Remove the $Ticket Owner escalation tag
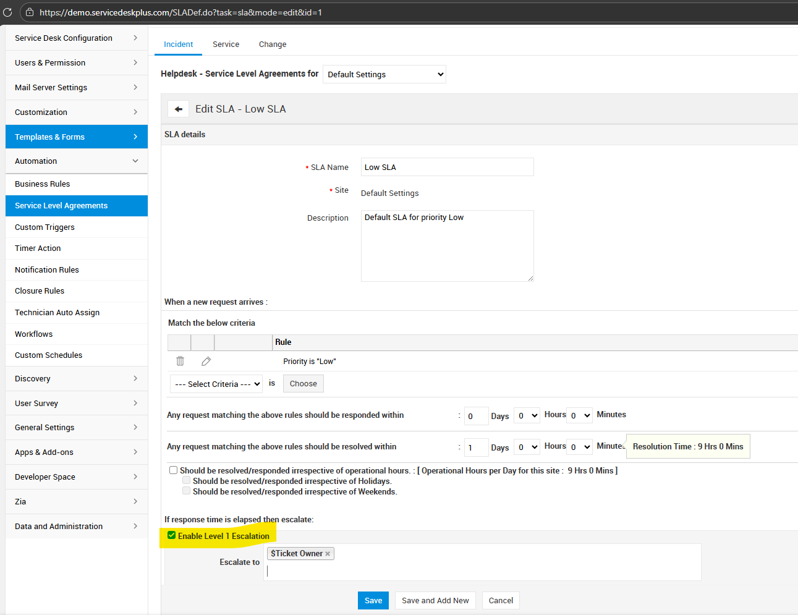This screenshot has width=798, height=615. [x=328, y=554]
